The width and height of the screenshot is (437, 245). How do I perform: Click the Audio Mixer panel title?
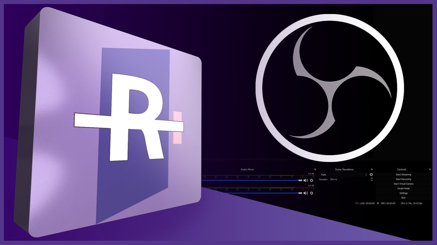click(247, 169)
